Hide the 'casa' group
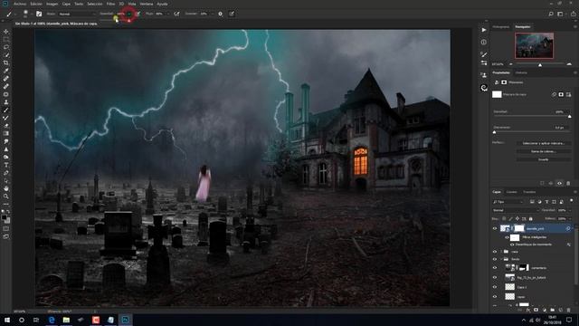 pyautogui.click(x=495, y=252)
